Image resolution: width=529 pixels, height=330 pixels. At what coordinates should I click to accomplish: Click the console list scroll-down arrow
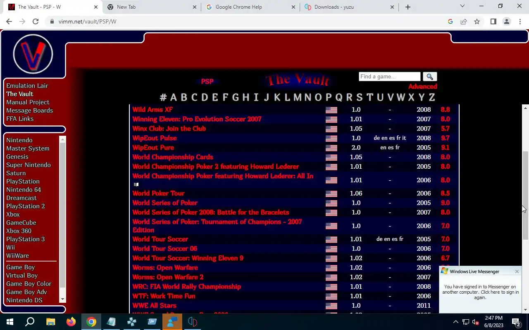coord(63,299)
